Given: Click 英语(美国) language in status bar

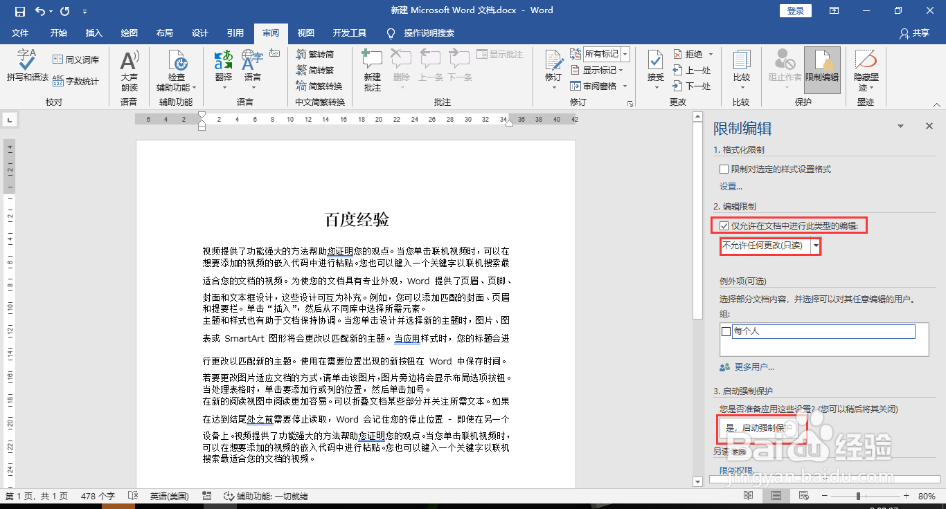Looking at the screenshot, I should coord(170,496).
